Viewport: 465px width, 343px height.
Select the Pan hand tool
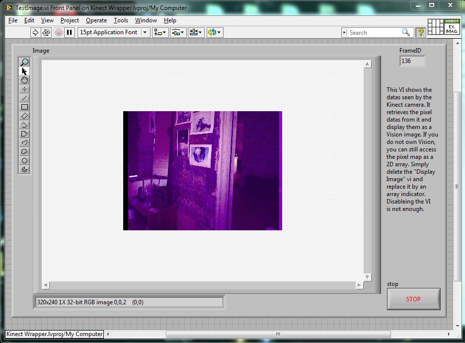24,80
